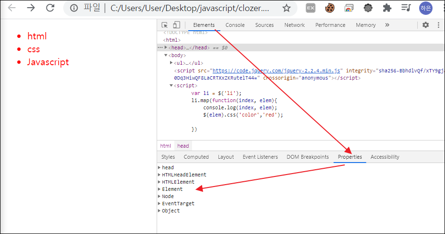Show more DevTools tabs chevron

pyautogui.click(x=387, y=25)
